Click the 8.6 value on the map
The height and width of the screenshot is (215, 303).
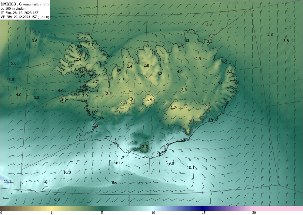pyautogui.click(x=115, y=182)
